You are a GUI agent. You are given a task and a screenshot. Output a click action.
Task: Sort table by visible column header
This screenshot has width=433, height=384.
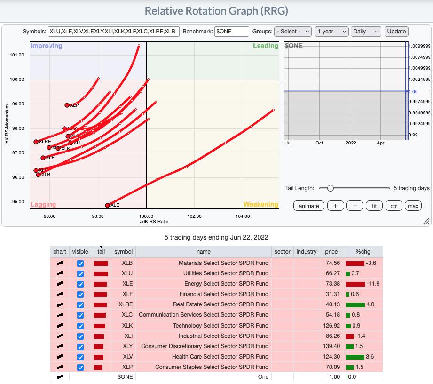pyautogui.click(x=80, y=252)
